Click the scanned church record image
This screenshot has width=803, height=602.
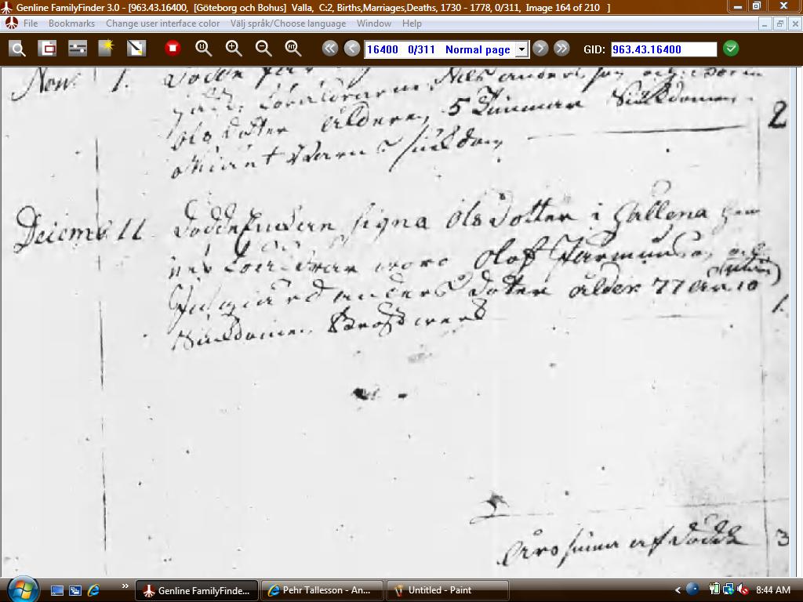[x=395, y=321]
